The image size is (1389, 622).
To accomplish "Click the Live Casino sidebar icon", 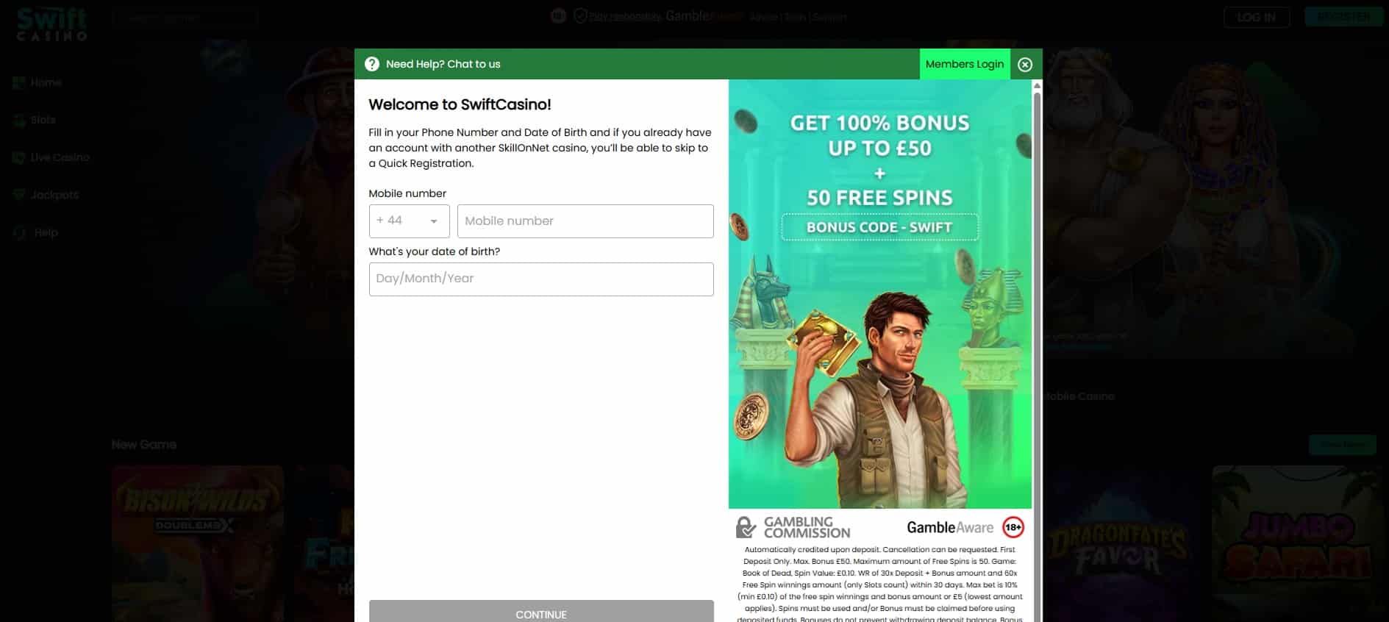I will point(19,158).
